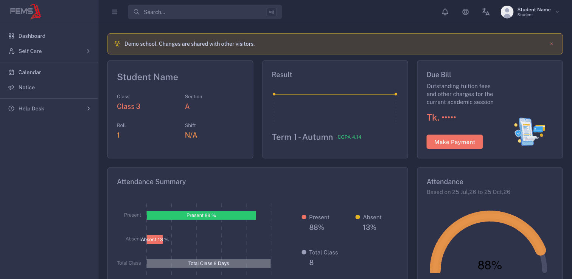Toggle the Absent legend item
The width and height of the screenshot is (572, 279).
tap(368, 217)
